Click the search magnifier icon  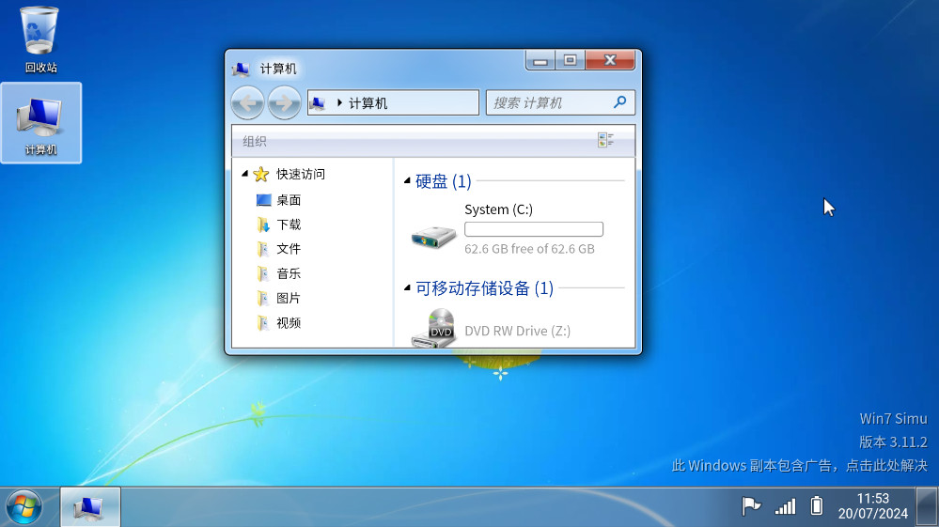[619, 102]
